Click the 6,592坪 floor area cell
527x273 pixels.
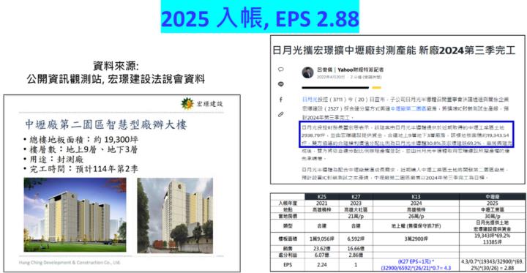point(355,239)
